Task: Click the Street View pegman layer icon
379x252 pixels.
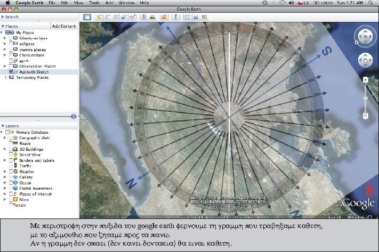Action: [15, 155]
